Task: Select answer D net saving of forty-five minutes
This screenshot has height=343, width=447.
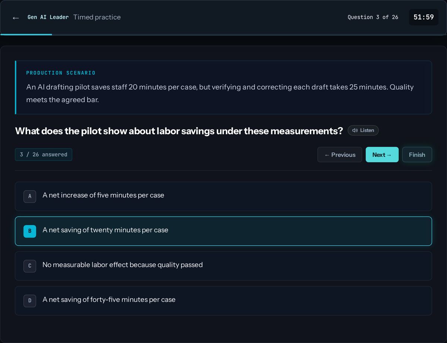Action: [223, 300]
